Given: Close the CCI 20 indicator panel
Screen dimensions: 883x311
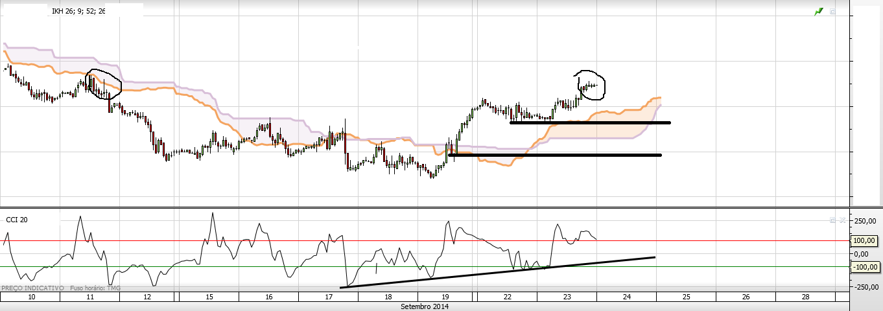Looking at the screenshot, I should pyautogui.click(x=842, y=220).
